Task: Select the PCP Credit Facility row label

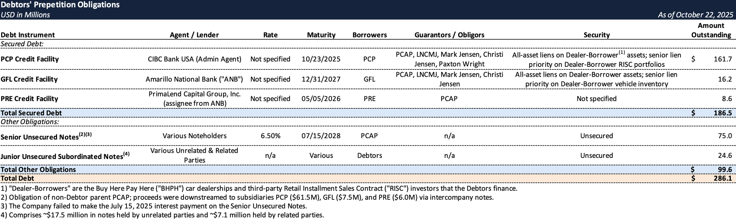Action: (x=30, y=59)
